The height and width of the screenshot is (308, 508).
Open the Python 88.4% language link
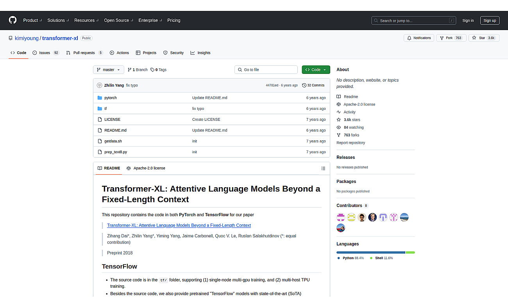[351, 258]
